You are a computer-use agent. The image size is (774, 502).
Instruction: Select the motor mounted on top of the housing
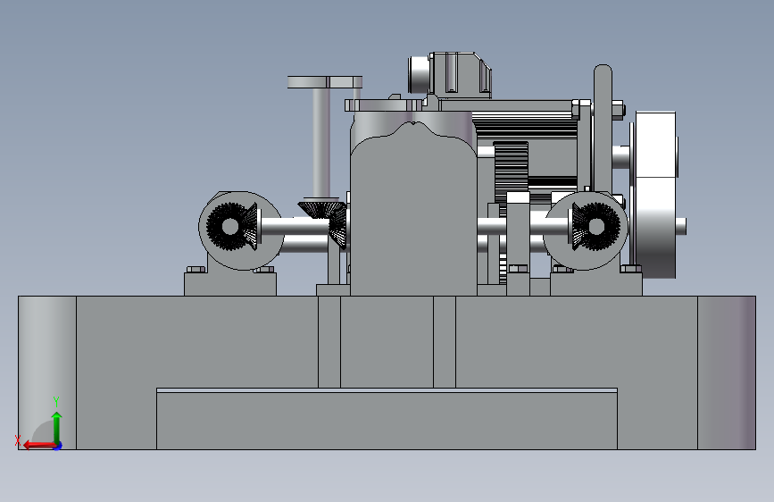[x=450, y=73]
